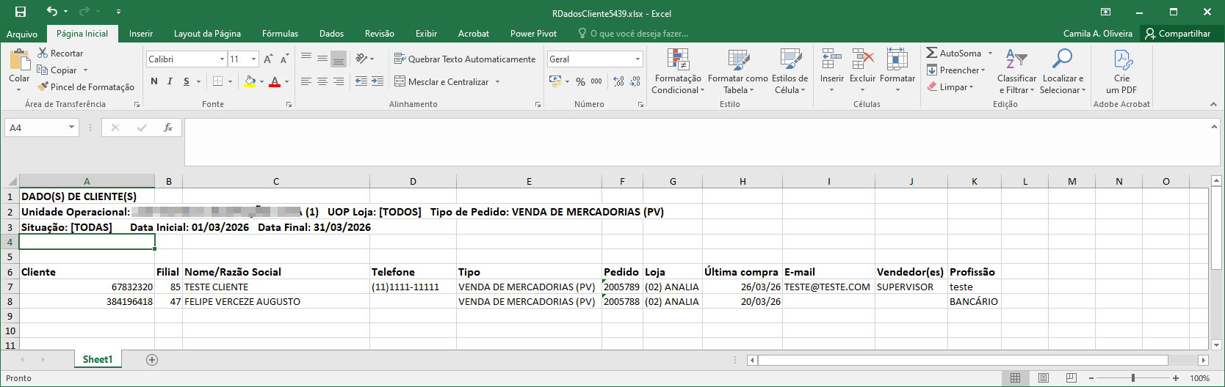Toggle Bold formatting
Image resolution: width=1225 pixels, height=387 pixels.
tap(154, 81)
